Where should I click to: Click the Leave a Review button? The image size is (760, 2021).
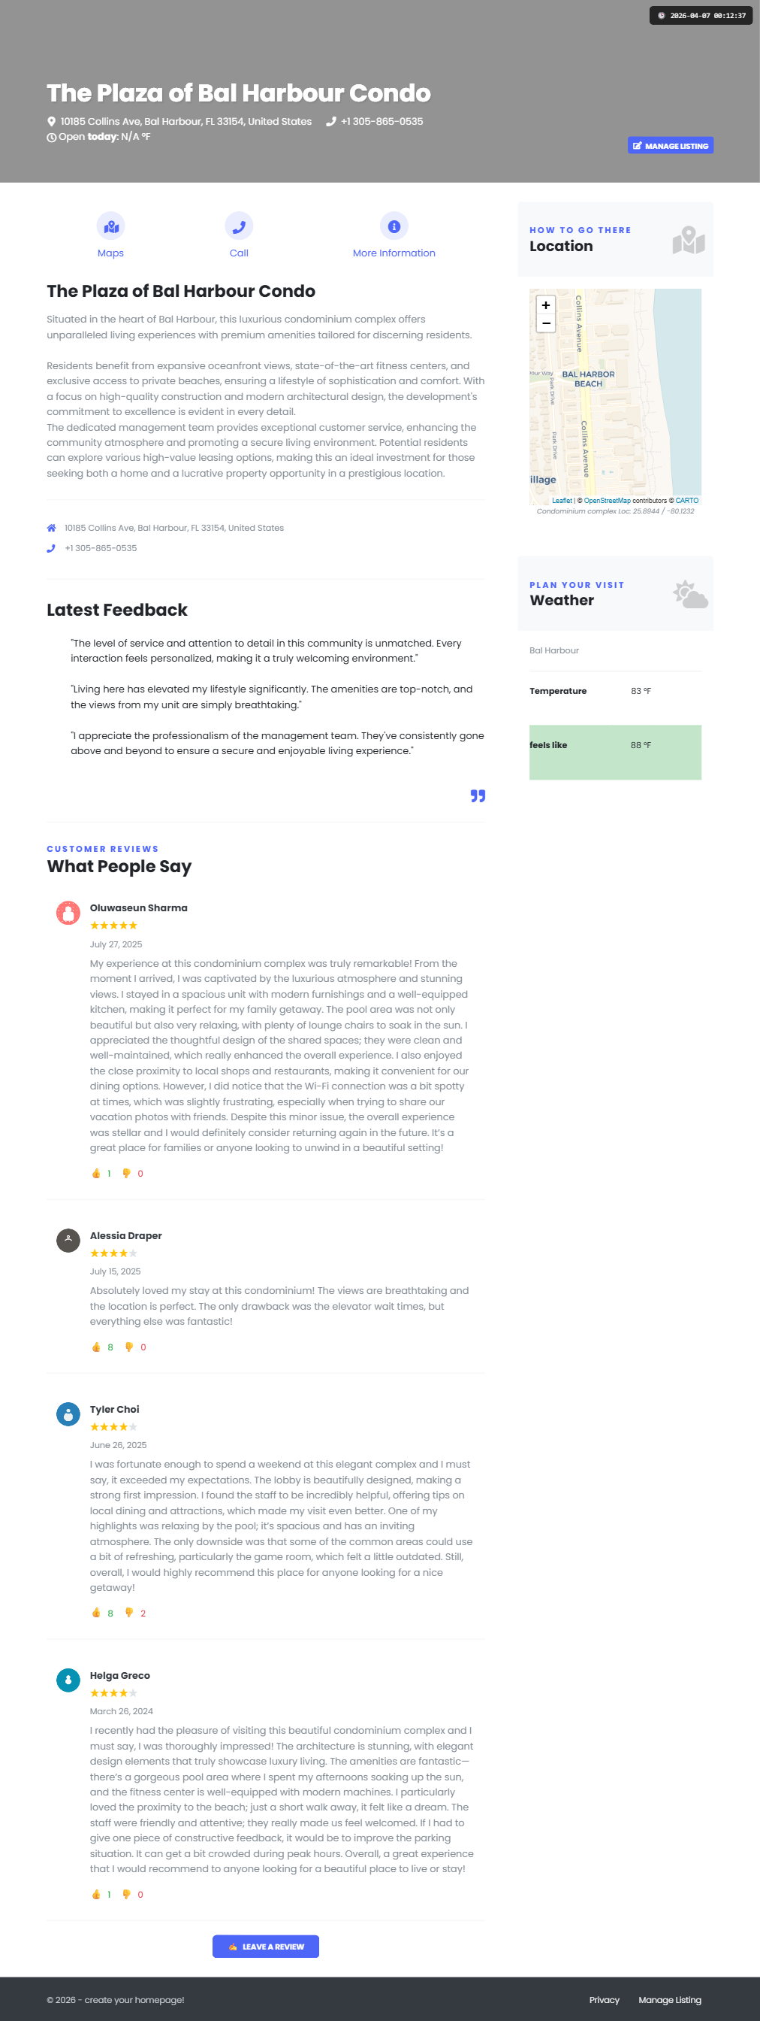tap(266, 1947)
